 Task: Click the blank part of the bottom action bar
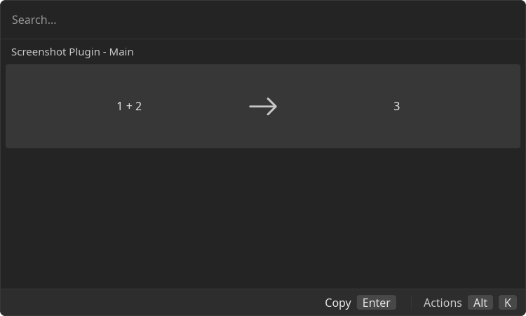161,303
